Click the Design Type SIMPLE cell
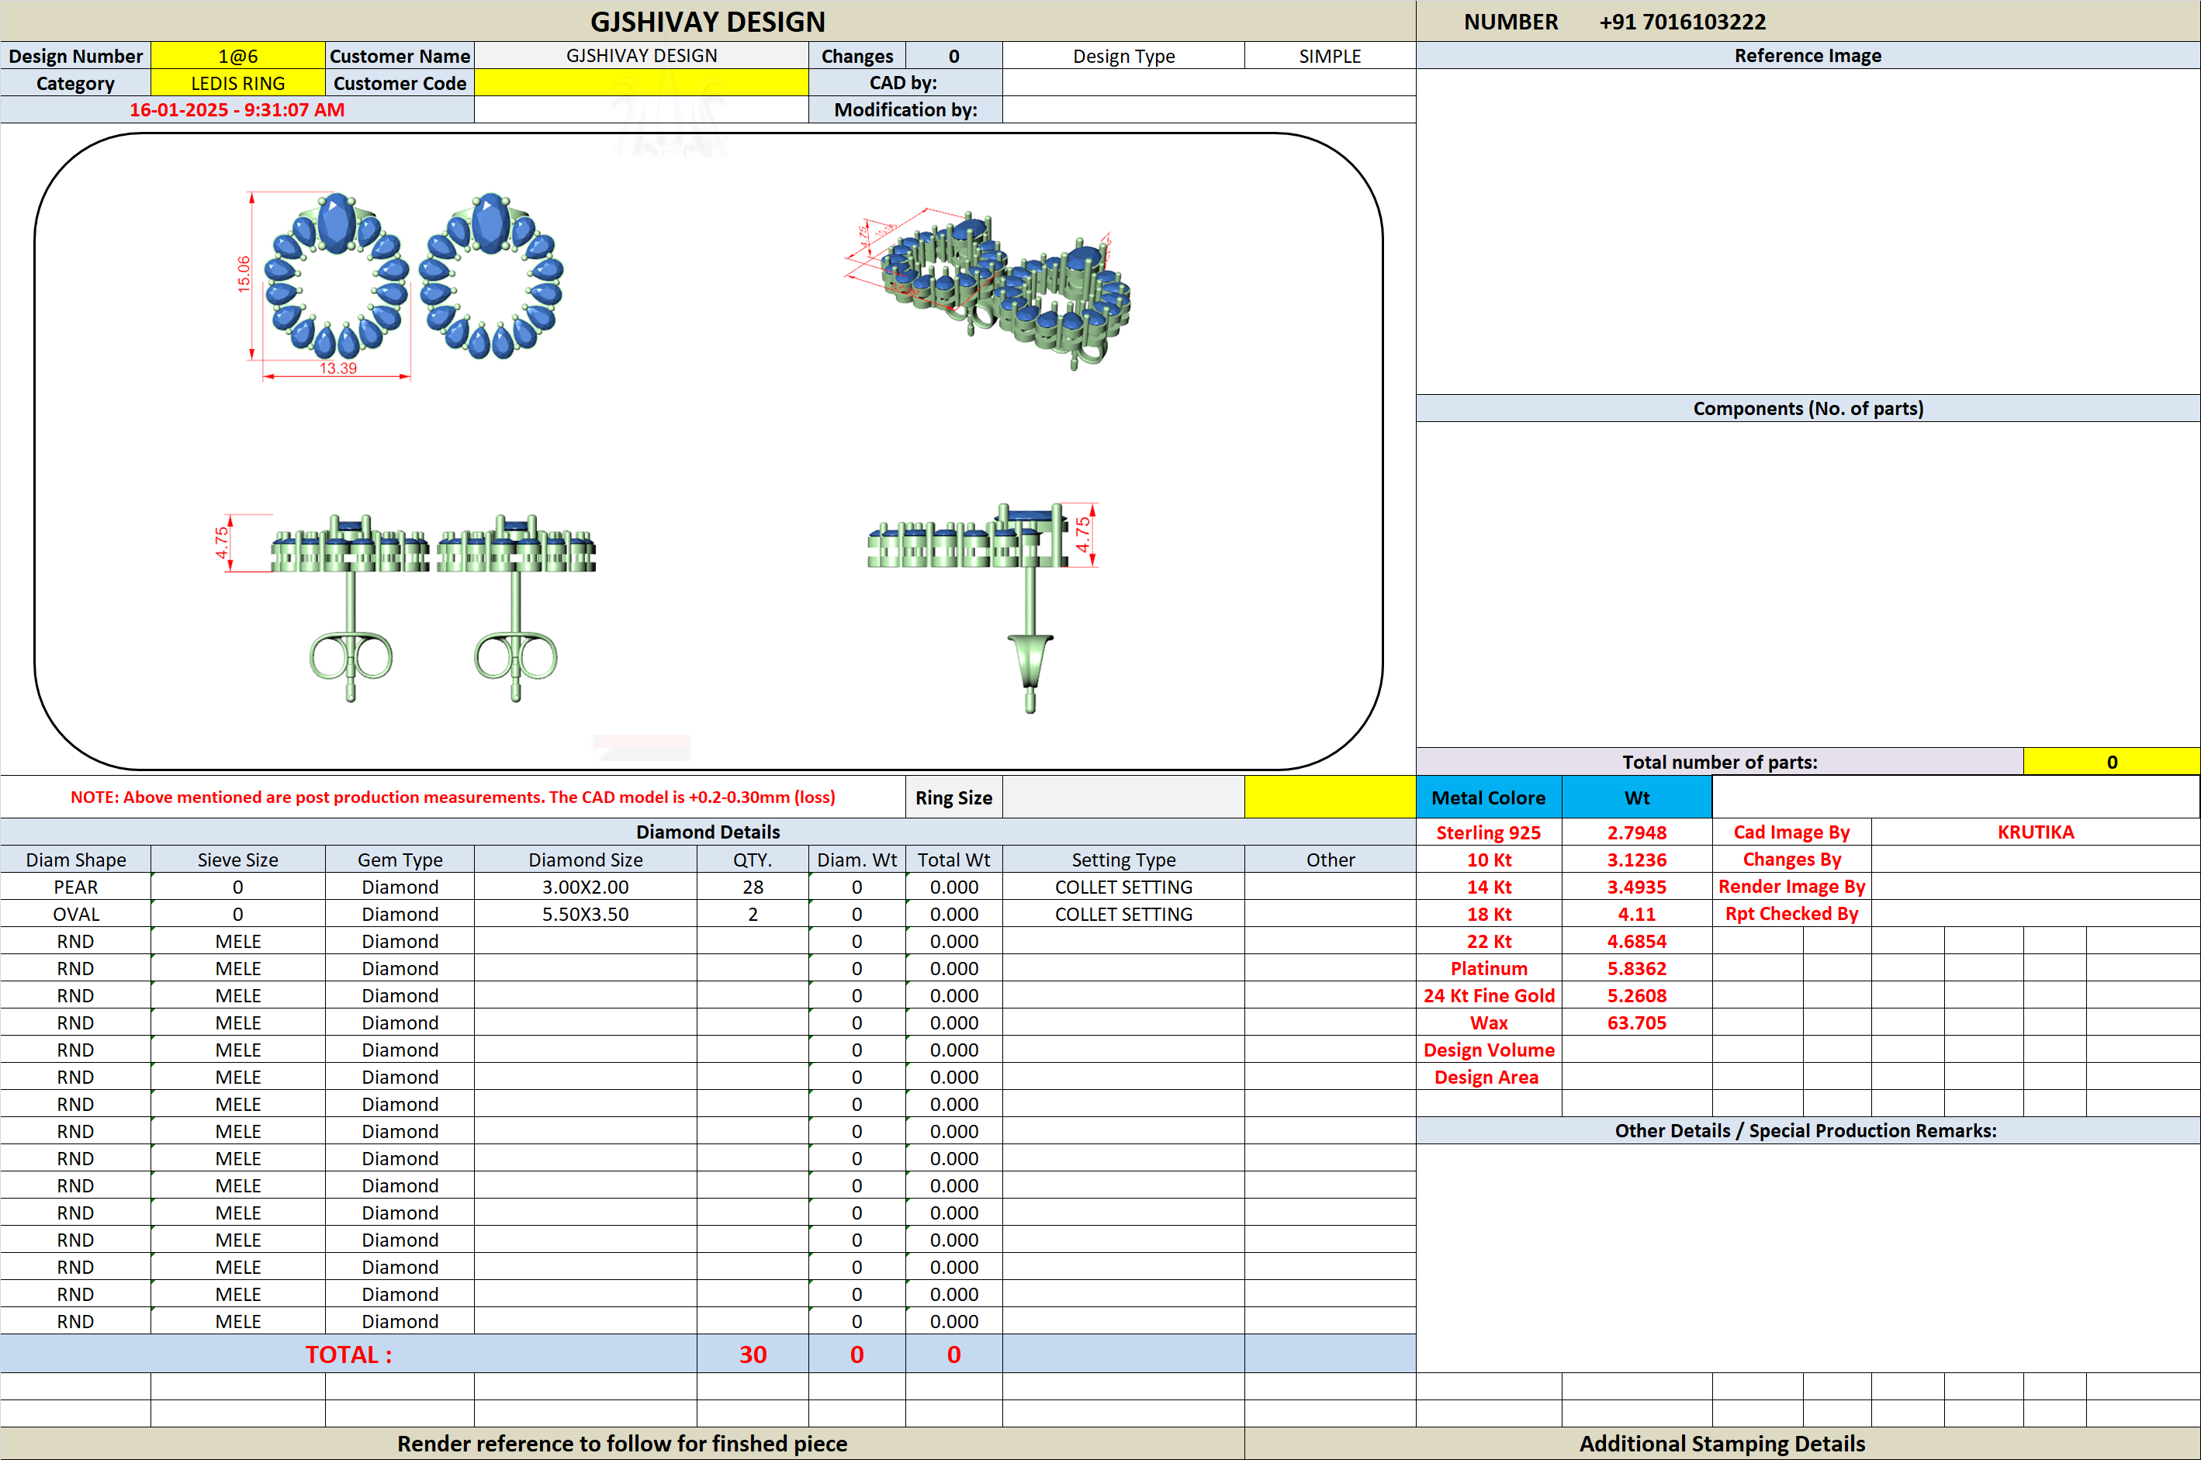Image resolution: width=2201 pixels, height=1460 pixels. (x=1330, y=56)
